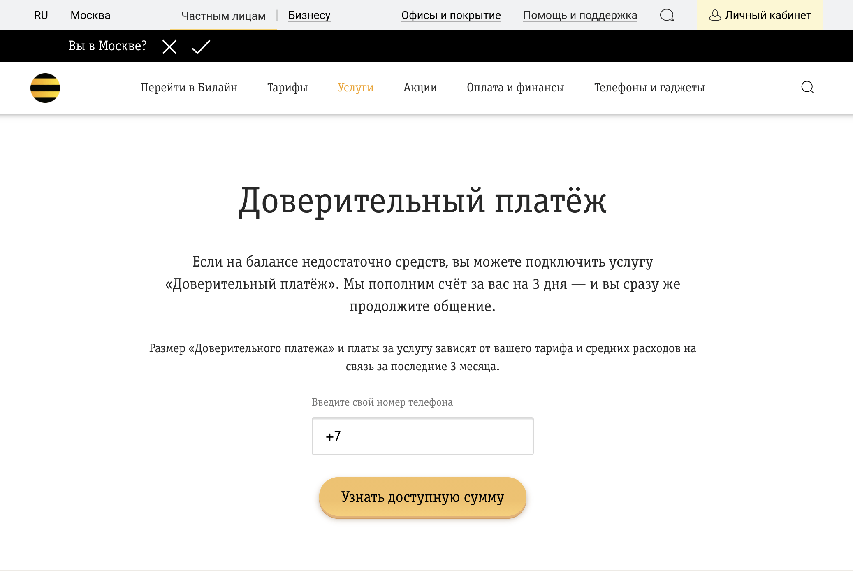Screen dimensions: 853x571
Task: Open Оплата и финансы
Action: coord(516,87)
